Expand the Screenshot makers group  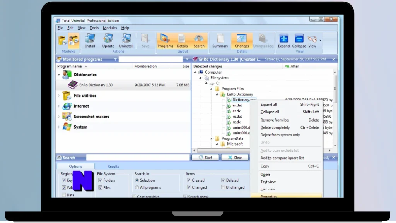(59, 117)
